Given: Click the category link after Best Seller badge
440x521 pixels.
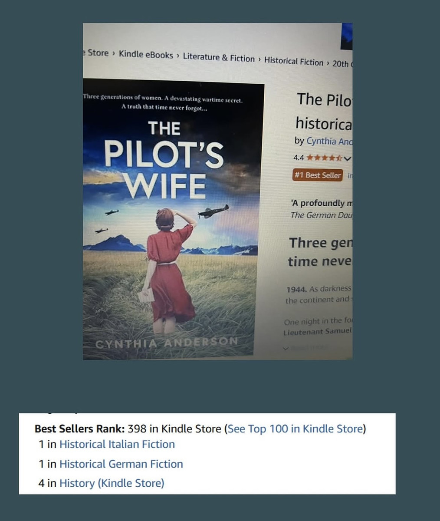Looking at the screenshot, I should point(350,176).
